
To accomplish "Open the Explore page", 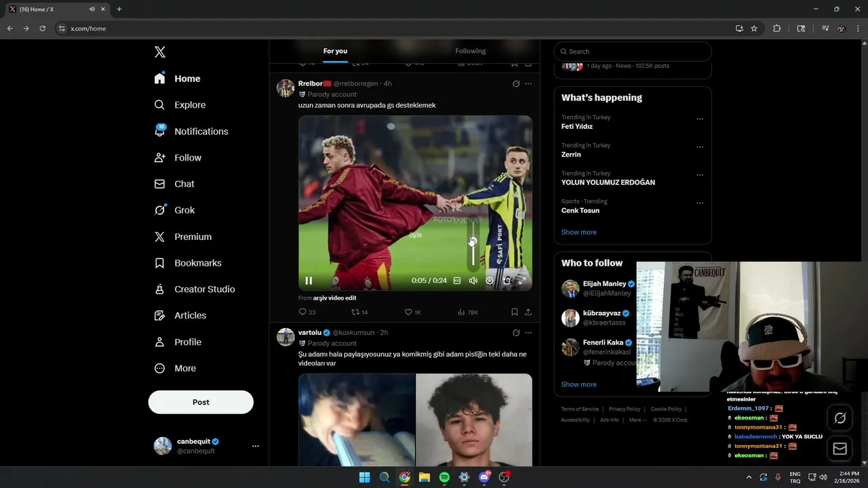I will click(180, 105).
